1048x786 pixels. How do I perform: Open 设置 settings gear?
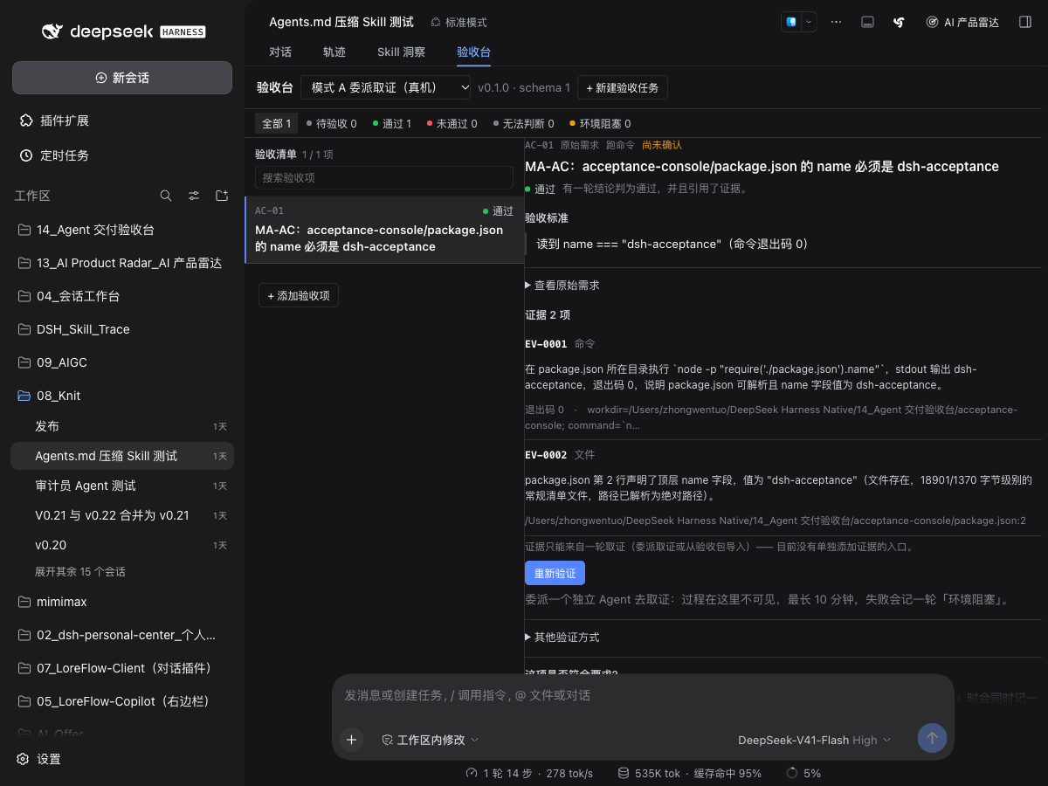pos(39,759)
